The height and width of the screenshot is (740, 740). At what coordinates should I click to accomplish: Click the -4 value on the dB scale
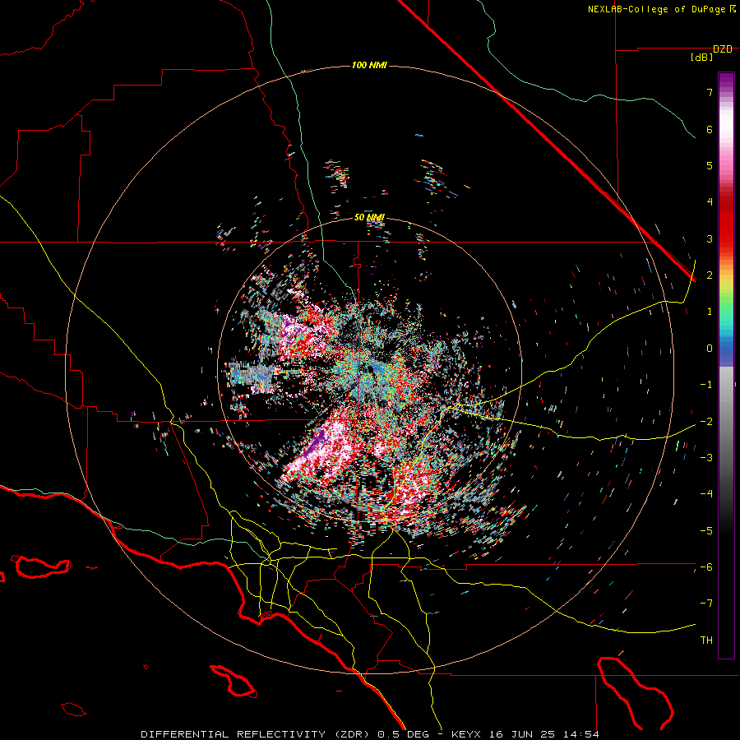tap(706, 493)
